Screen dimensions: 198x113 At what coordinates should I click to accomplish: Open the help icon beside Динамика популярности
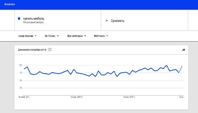point(50,50)
